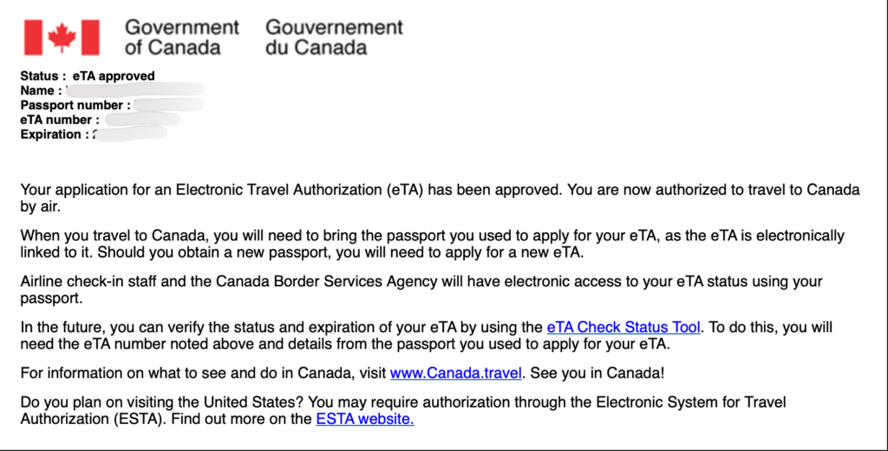Click the redacted value beside Name
This screenshot has width=888, height=451.
pos(134,90)
